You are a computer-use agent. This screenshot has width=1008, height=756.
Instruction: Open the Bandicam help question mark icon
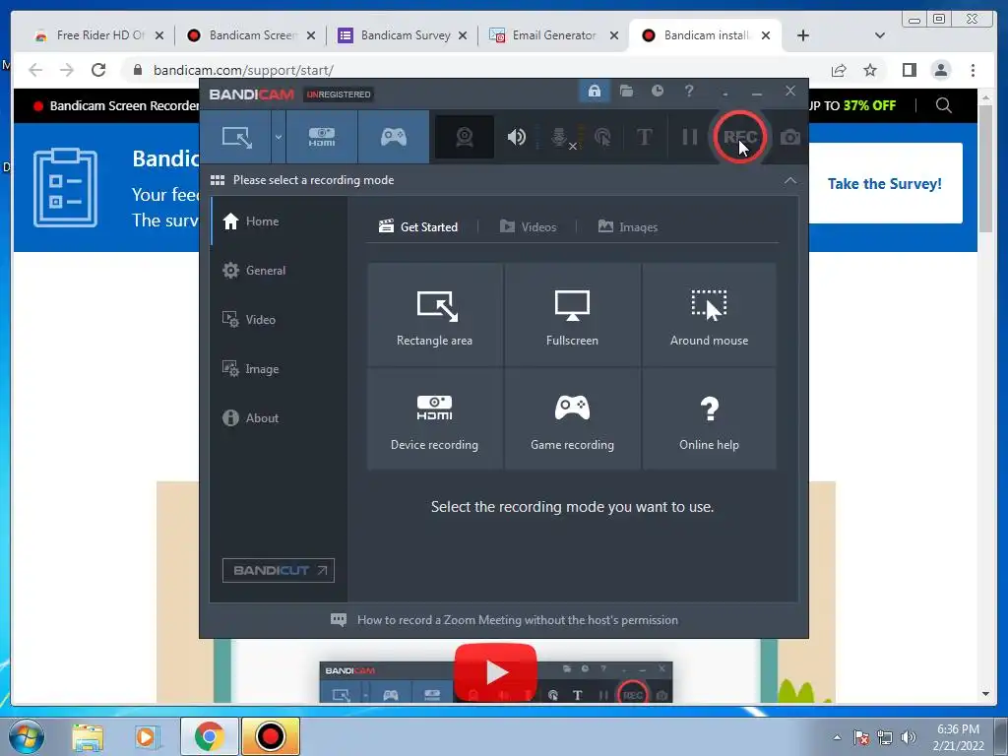coord(689,92)
